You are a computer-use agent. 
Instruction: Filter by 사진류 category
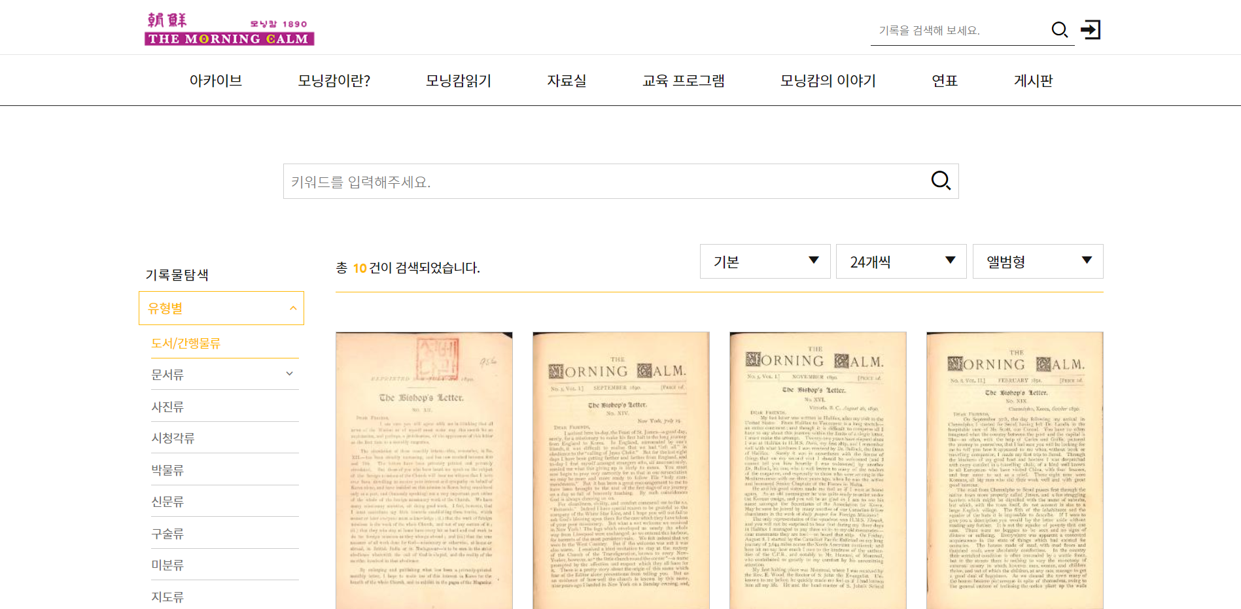click(x=167, y=407)
